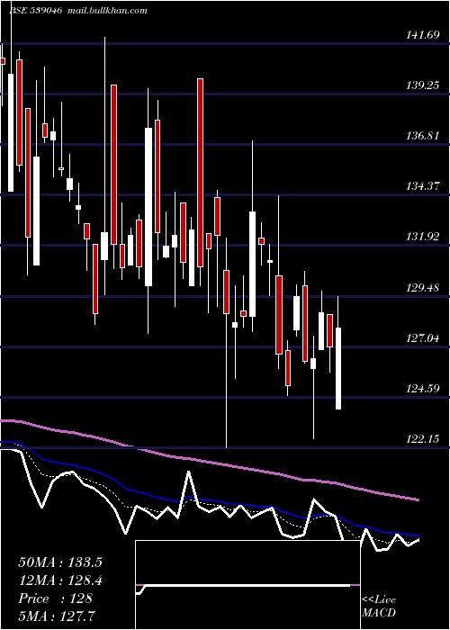Click inside the MACD indicator box
Image resolution: width=450 pixels, height=630 pixels.
[x=247, y=585]
